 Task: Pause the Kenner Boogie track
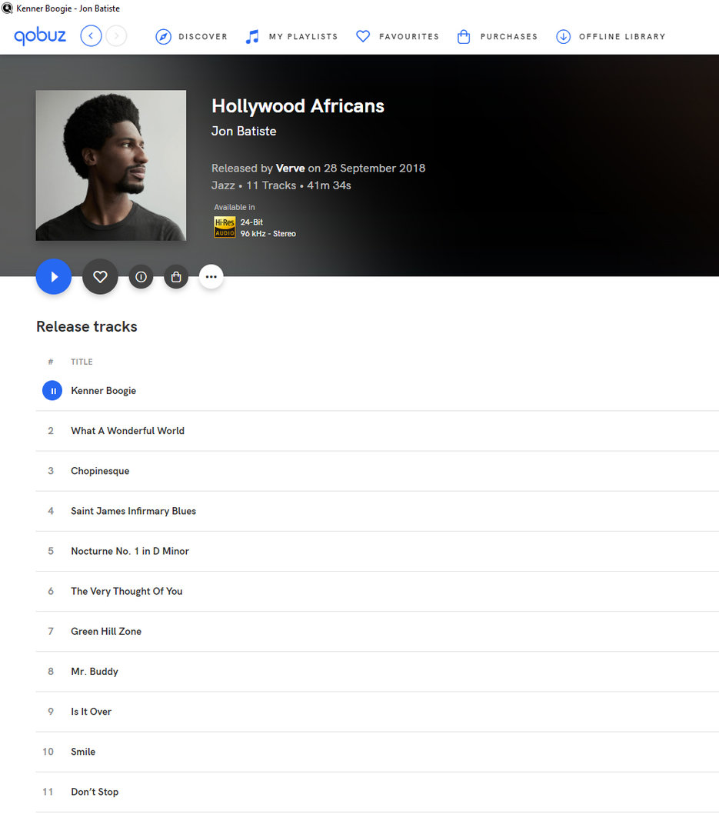[x=52, y=391]
